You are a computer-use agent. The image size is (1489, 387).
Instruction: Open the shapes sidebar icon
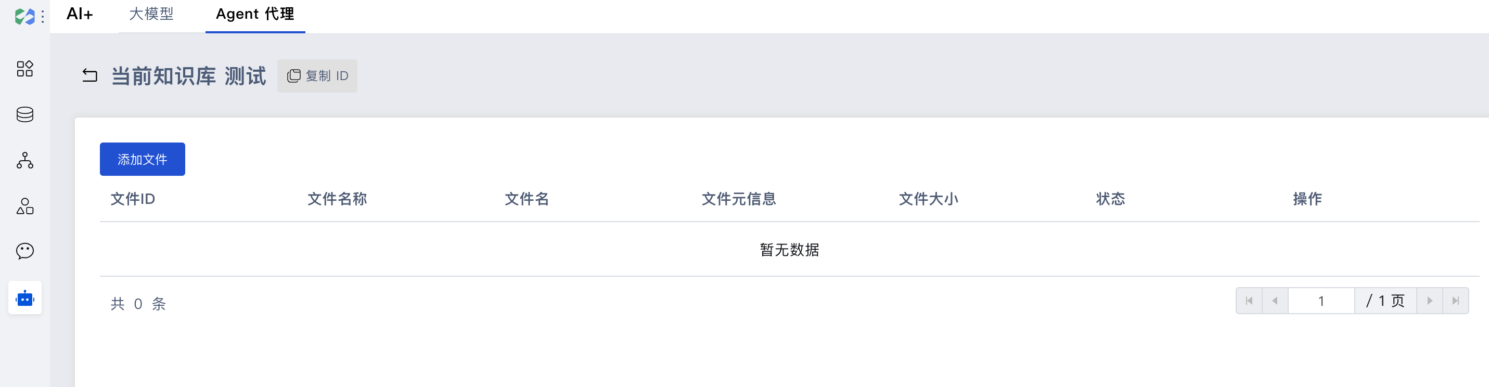25,206
